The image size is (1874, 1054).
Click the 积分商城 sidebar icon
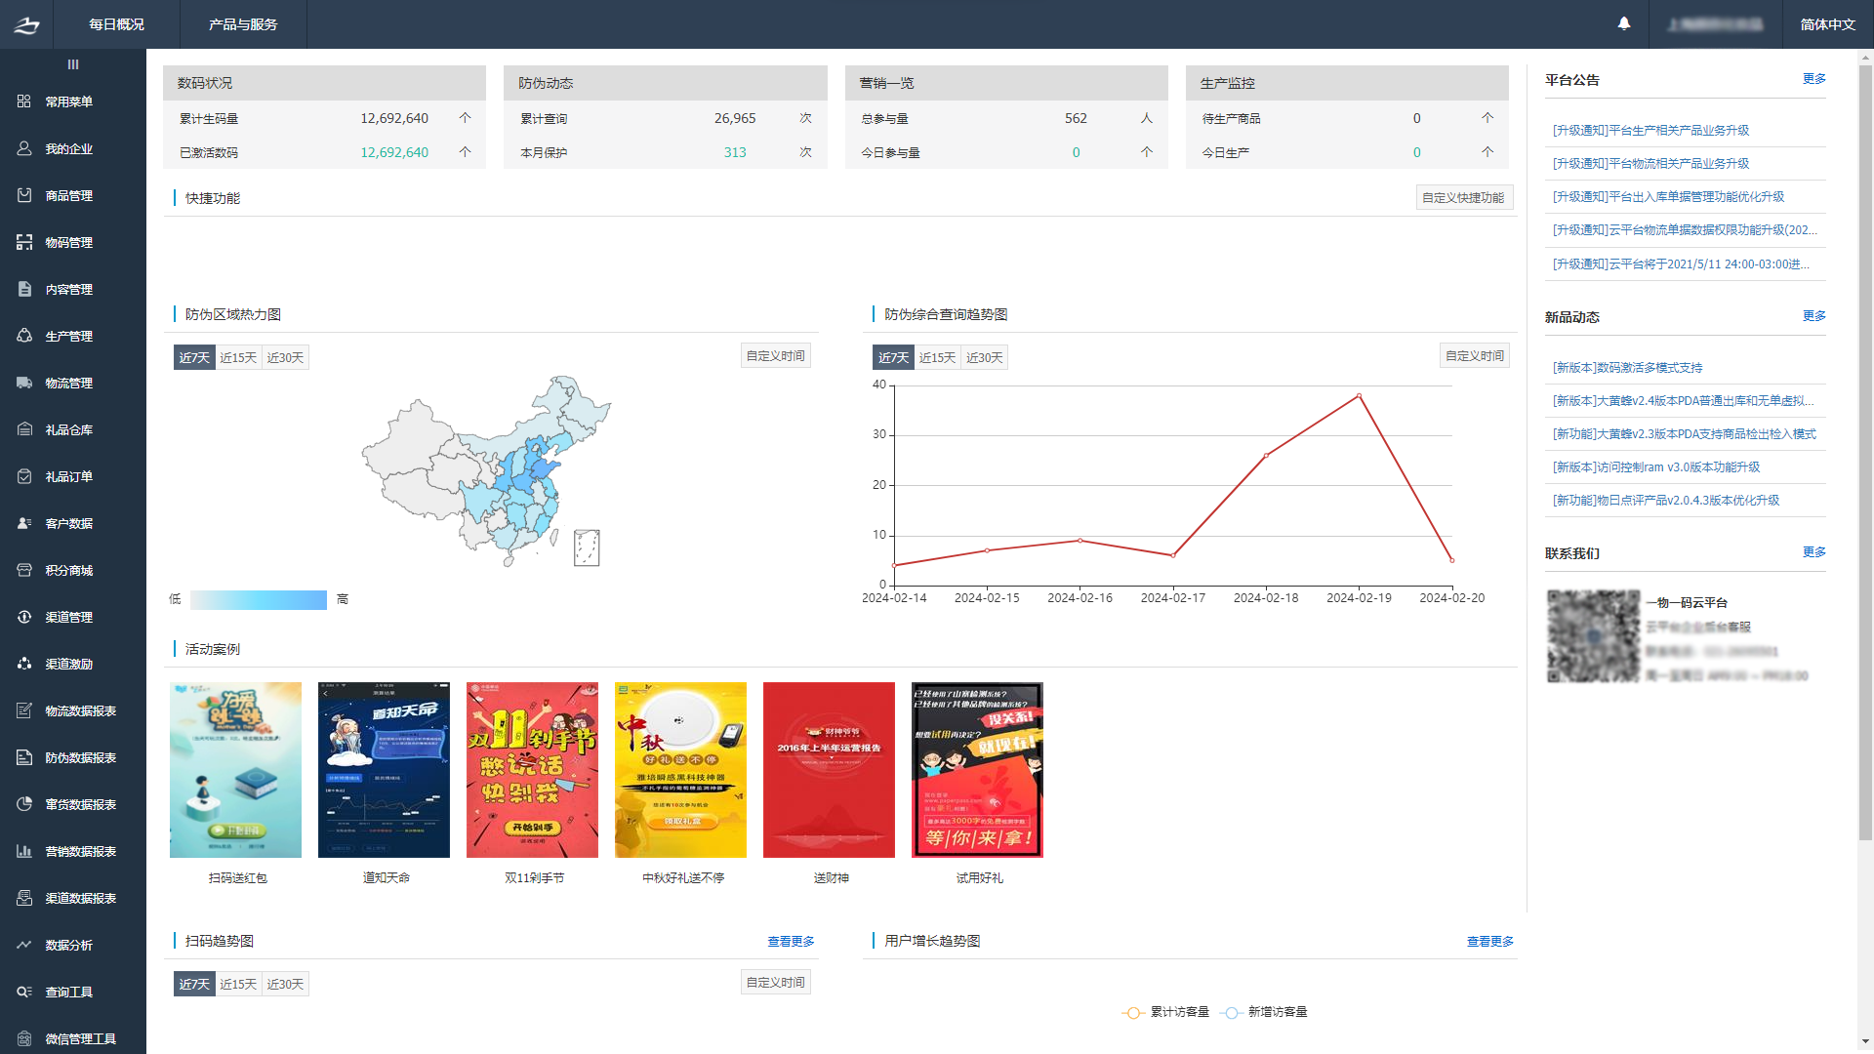coord(24,570)
